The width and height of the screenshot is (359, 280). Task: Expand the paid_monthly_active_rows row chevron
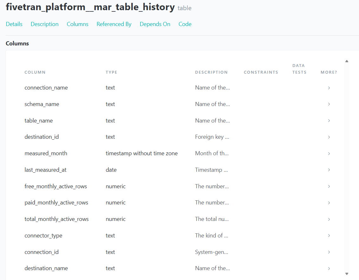pyautogui.click(x=329, y=203)
